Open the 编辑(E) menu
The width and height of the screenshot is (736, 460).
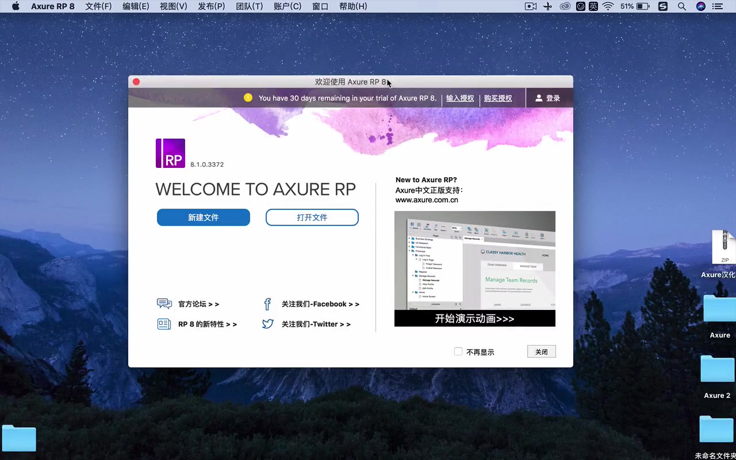136,6
